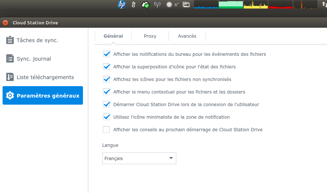This screenshot has width=327, height=193.
Task: Click the wireless signal indicator icon
Action: pyautogui.click(x=157, y=5)
